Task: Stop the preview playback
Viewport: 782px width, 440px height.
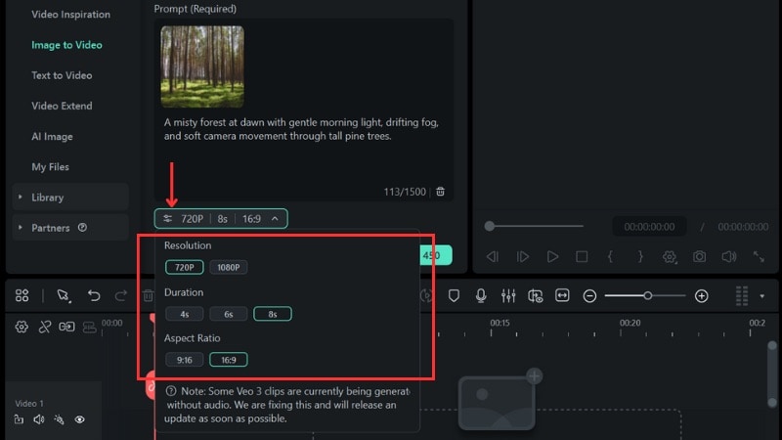Action: 582,256
